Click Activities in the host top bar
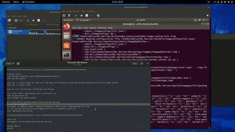This screenshot has height=132, width=235. tap(6, 2)
